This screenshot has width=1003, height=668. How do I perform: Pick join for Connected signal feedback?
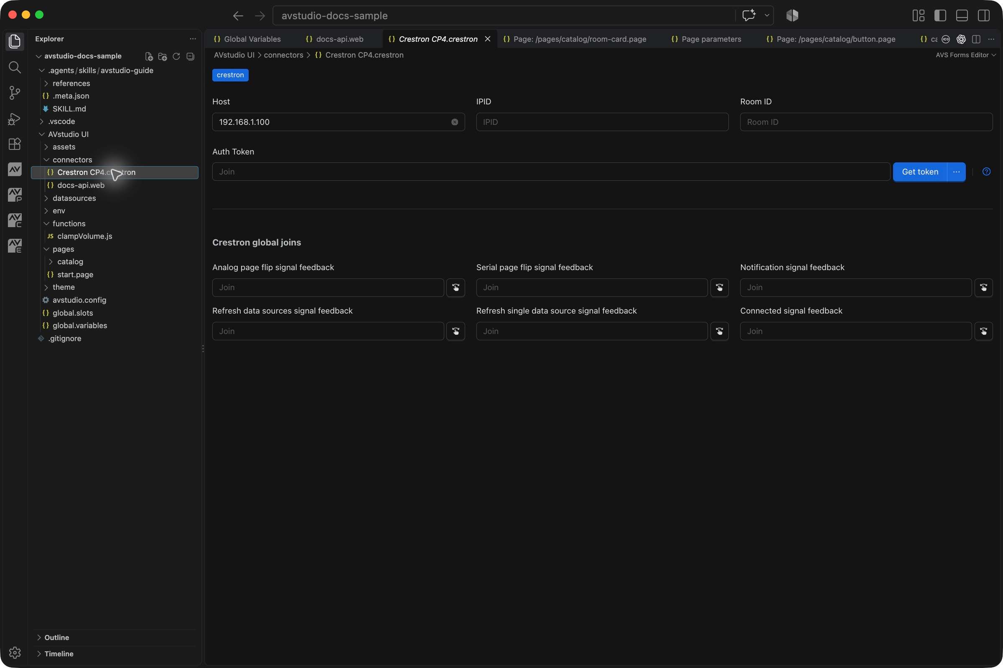[x=983, y=331]
